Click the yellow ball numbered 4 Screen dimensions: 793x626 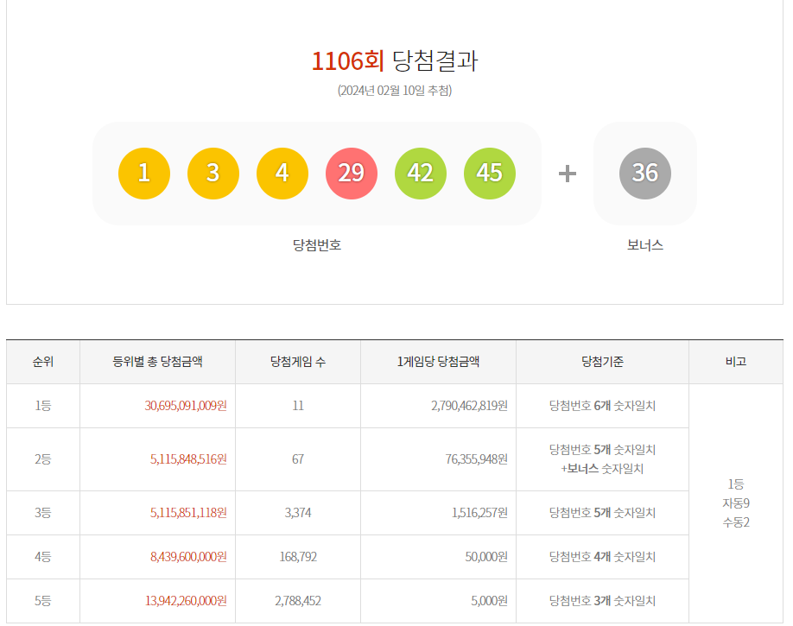click(x=282, y=173)
